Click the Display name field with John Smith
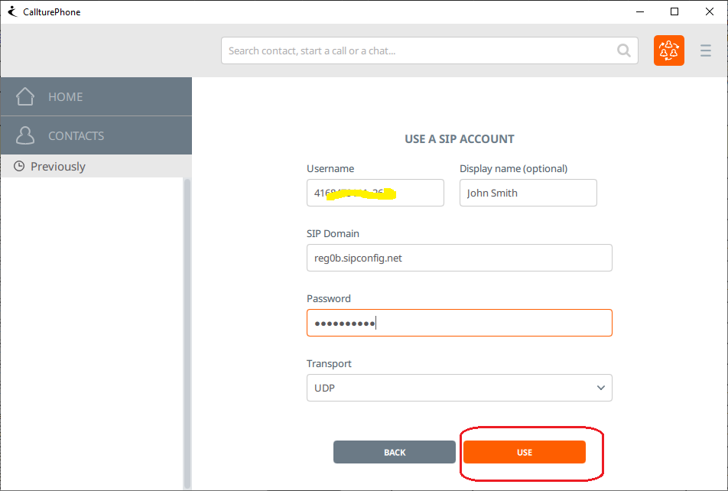This screenshot has height=491, width=728. (x=528, y=193)
